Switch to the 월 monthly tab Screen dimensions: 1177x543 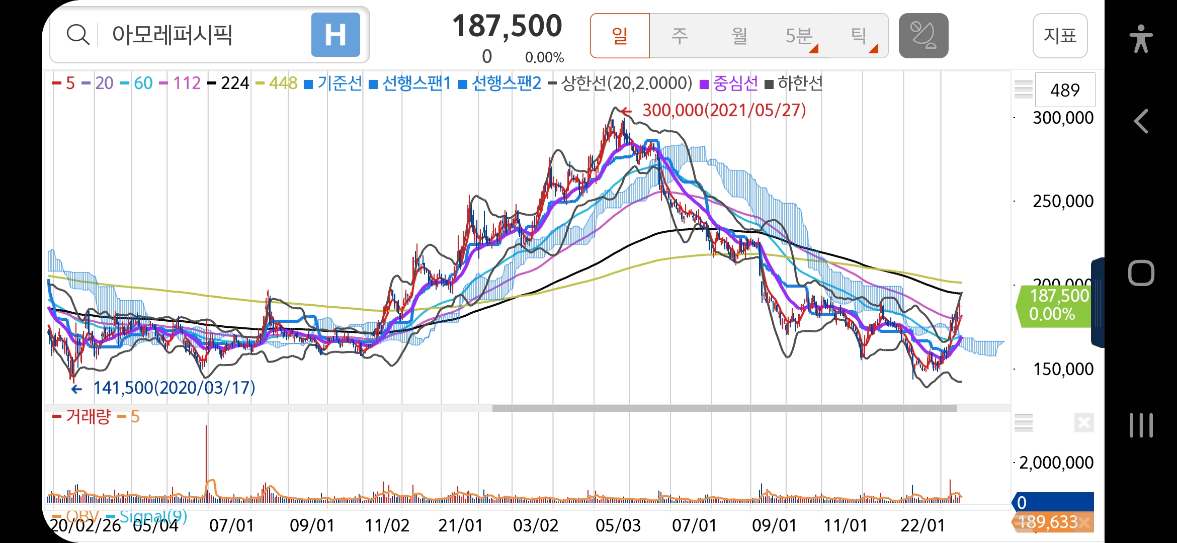[739, 36]
